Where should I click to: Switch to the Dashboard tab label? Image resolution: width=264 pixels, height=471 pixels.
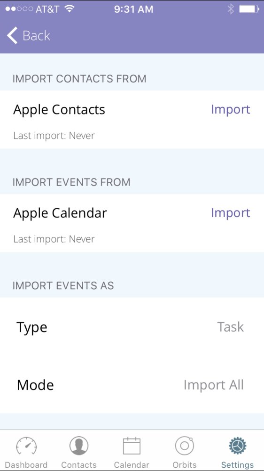click(x=26, y=465)
